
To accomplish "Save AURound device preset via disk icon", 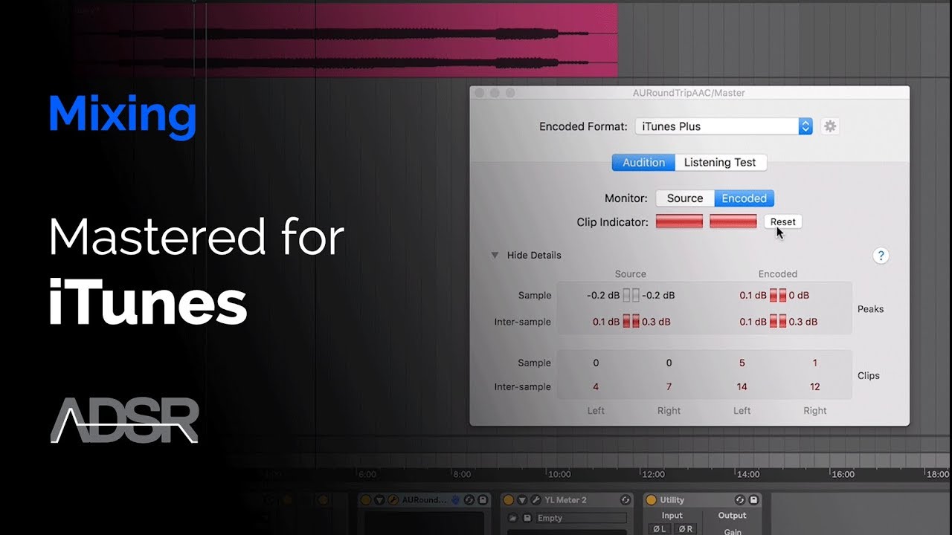I will [x=483, y=500].
